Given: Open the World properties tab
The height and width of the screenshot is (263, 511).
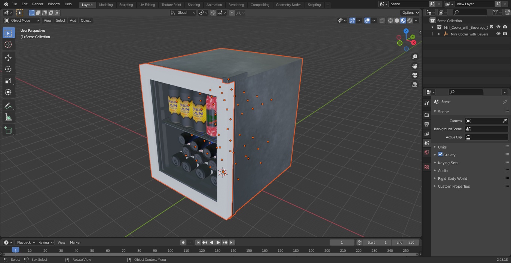Looking at the screenshot, I should (426, 153).
